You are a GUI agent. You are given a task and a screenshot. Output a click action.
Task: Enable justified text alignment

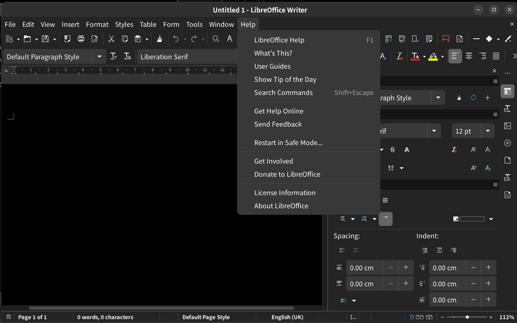(x=497, y=56)
